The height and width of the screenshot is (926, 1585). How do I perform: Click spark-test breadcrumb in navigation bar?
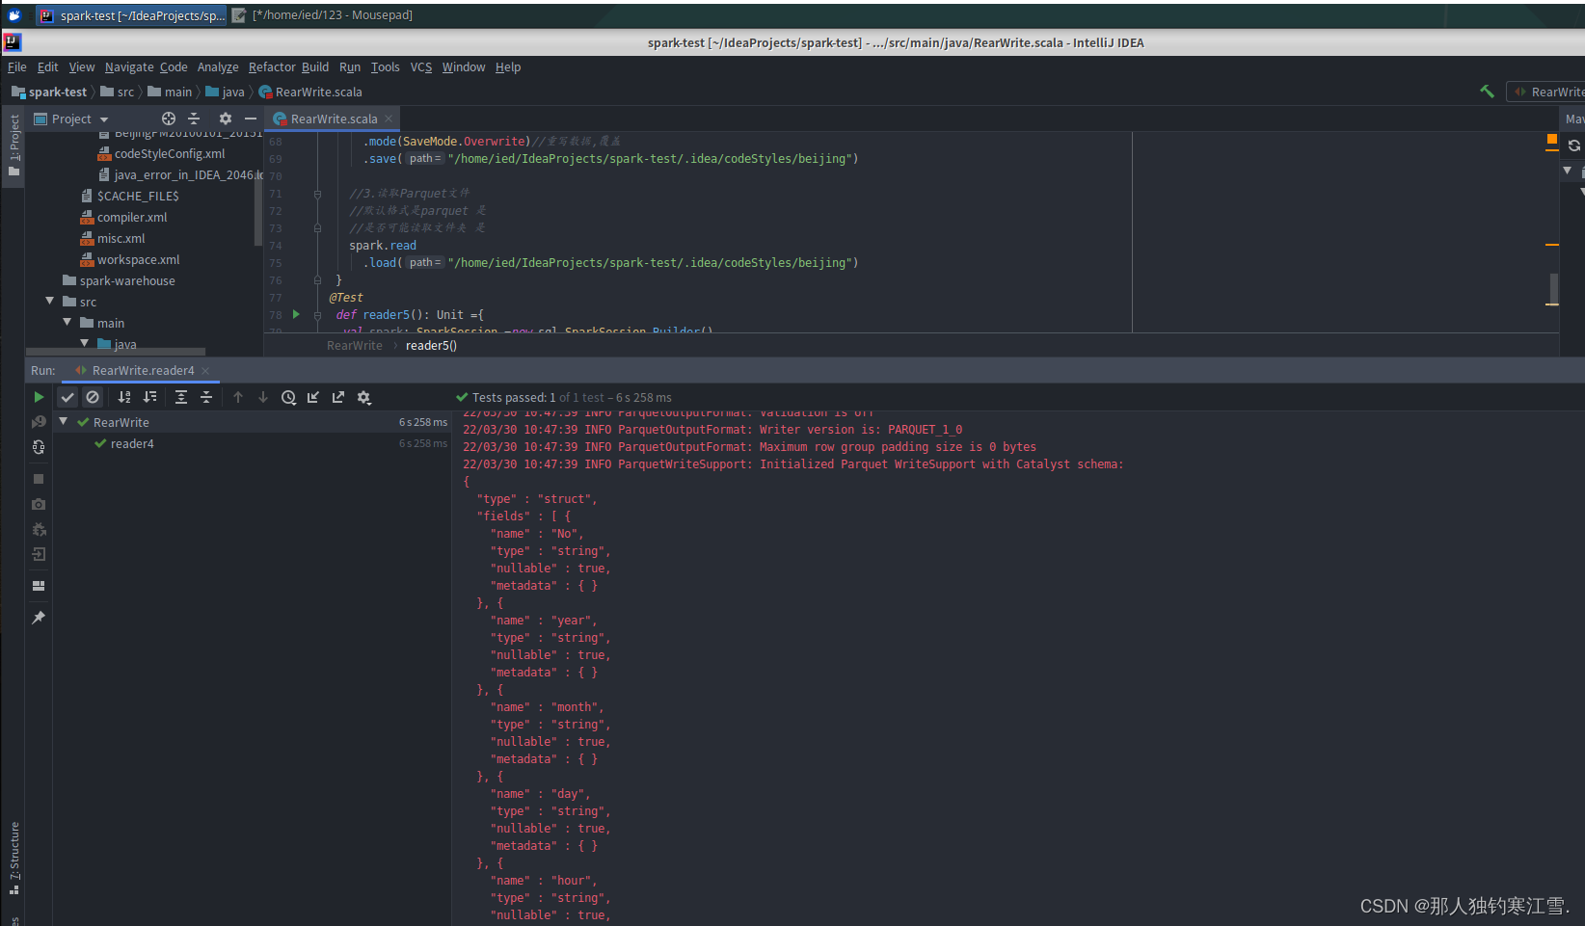click(49, 93)
